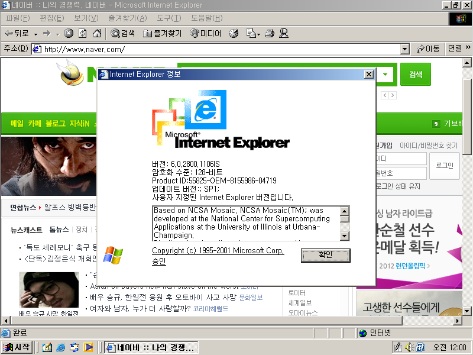Open the 파일(F) menu

pyautogui.click(x=18, y=18)
